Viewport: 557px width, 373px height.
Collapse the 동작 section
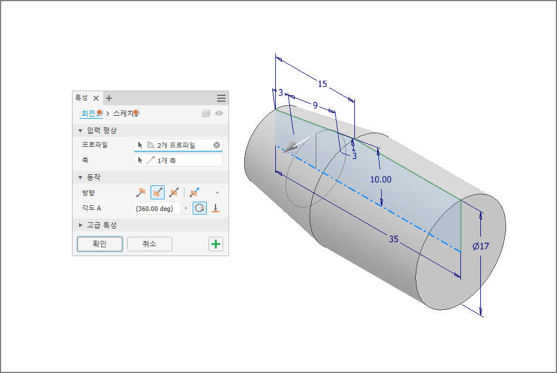click(80, 177)
